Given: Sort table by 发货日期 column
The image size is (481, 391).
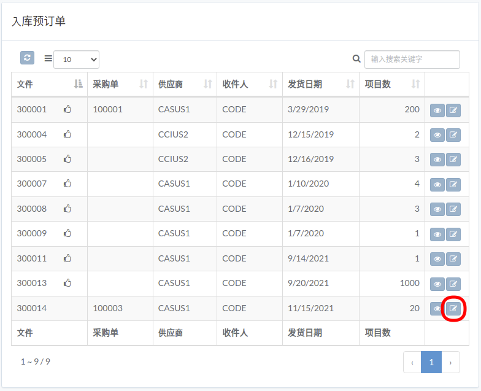Looking at the screenshot, I should coord(320,84).
